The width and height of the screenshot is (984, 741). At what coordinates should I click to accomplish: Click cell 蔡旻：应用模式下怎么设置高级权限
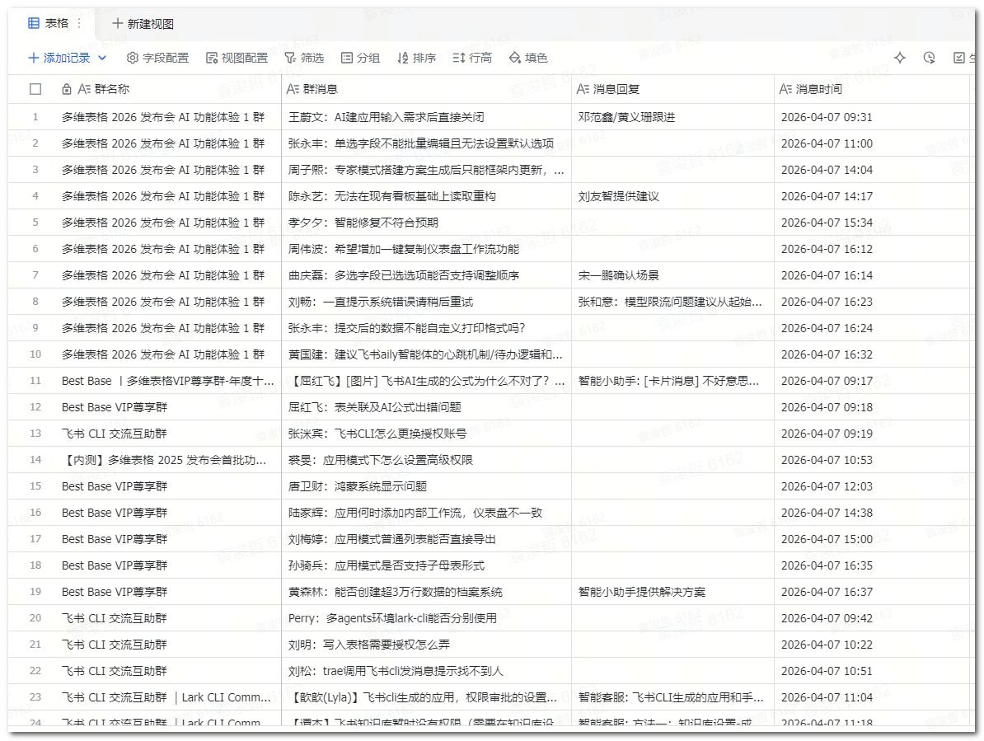[x=427, y=459]
